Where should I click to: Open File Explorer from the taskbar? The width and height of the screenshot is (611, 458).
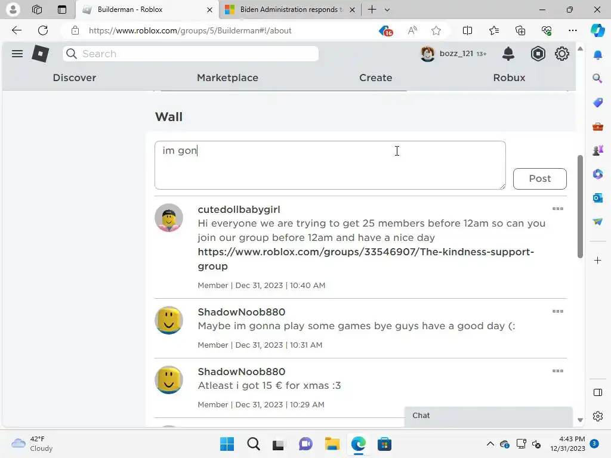pos(332,444)
